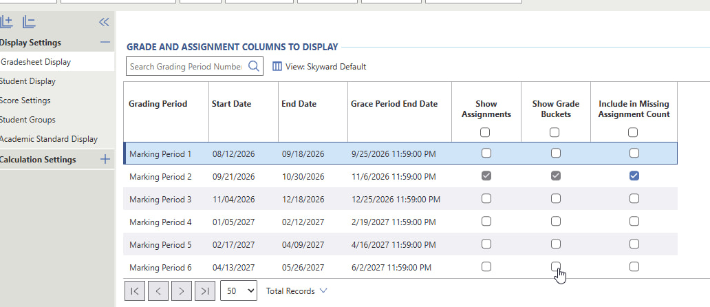Select the Marking Period 4 row name

coord(160,222)
